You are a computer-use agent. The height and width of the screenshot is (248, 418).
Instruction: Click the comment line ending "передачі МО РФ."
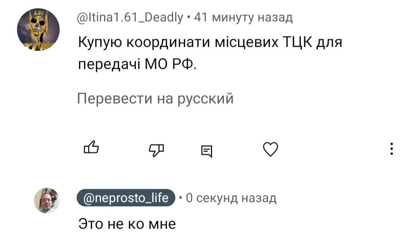137,64
